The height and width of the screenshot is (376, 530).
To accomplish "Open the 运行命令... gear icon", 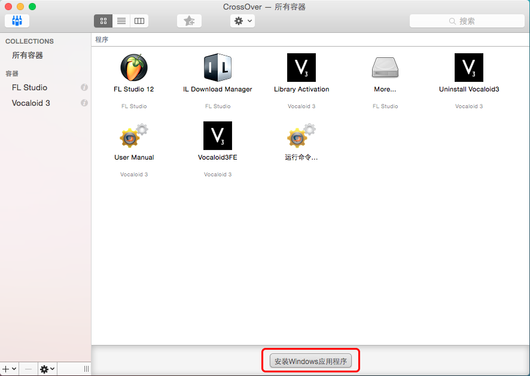I will [x=301, y=136].
